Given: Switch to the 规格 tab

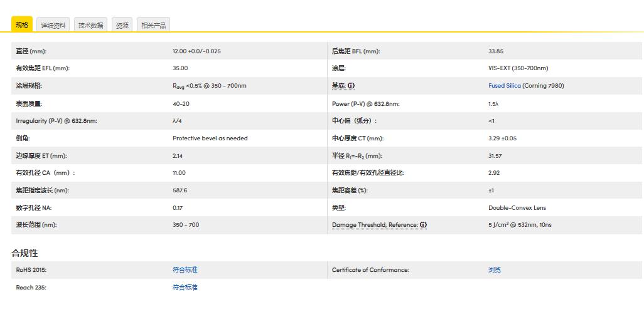Looking at the screenshot, I should pyautogui.click(x=22, y=25).
